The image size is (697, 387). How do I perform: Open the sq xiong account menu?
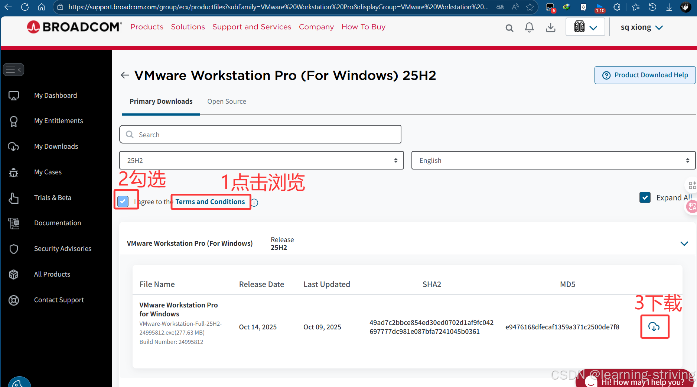642,28
